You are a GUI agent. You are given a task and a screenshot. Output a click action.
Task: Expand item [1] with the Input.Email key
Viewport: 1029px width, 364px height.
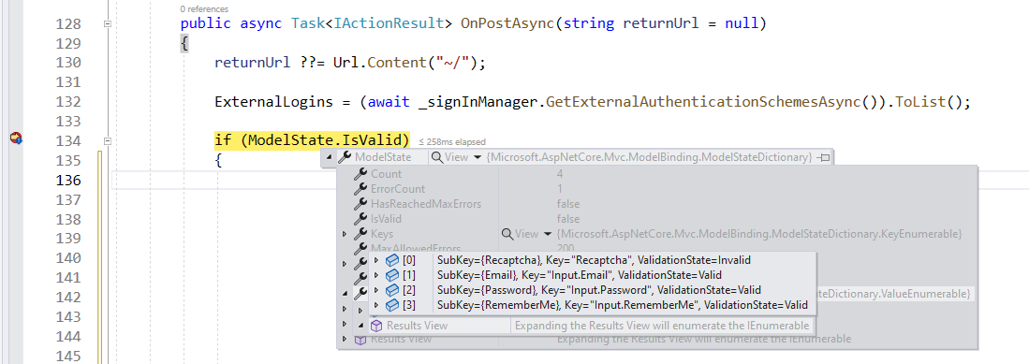(376, 275)
